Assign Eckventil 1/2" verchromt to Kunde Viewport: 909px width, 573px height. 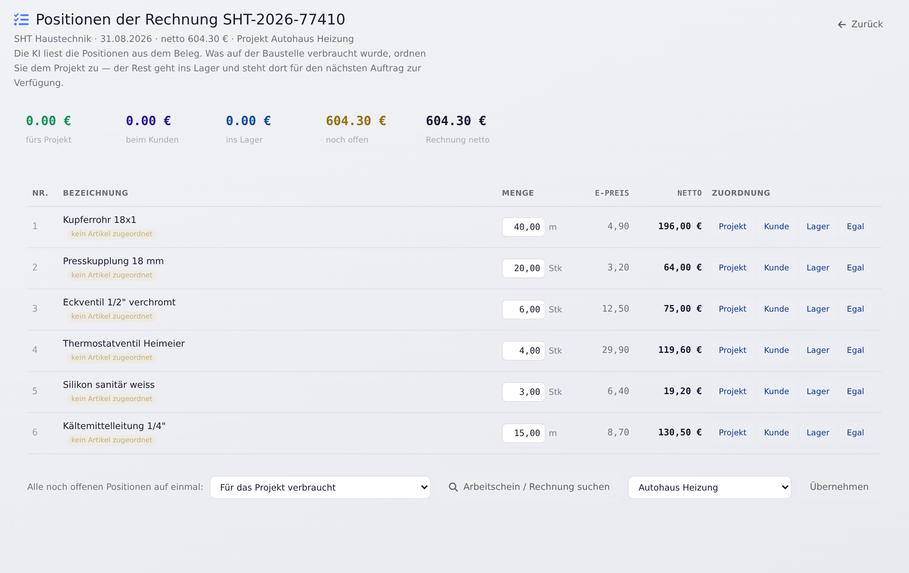[x=776, y=309]
